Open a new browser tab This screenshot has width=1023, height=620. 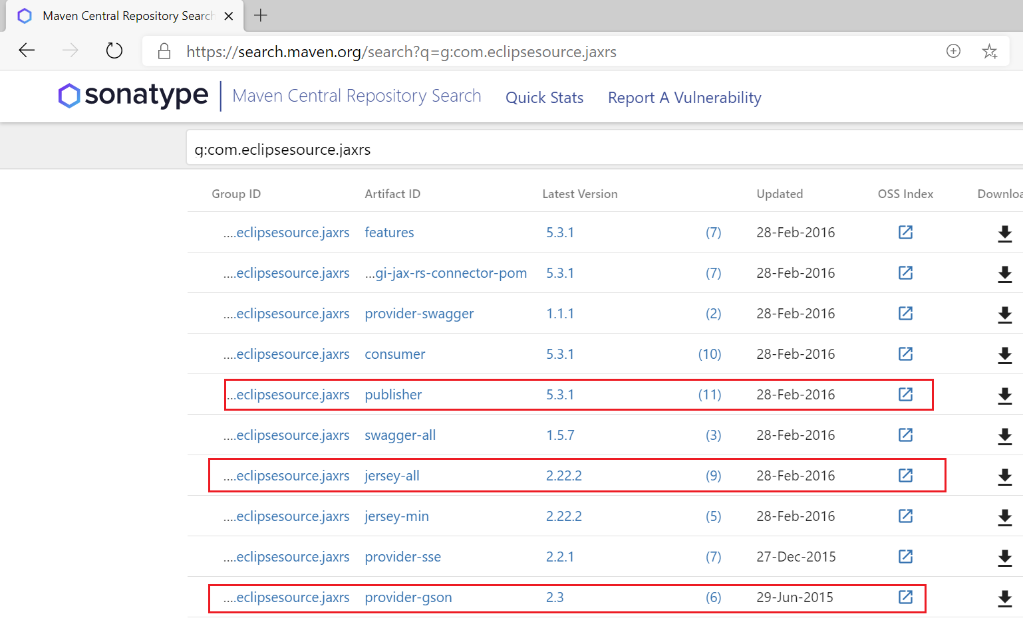(261, 15)
